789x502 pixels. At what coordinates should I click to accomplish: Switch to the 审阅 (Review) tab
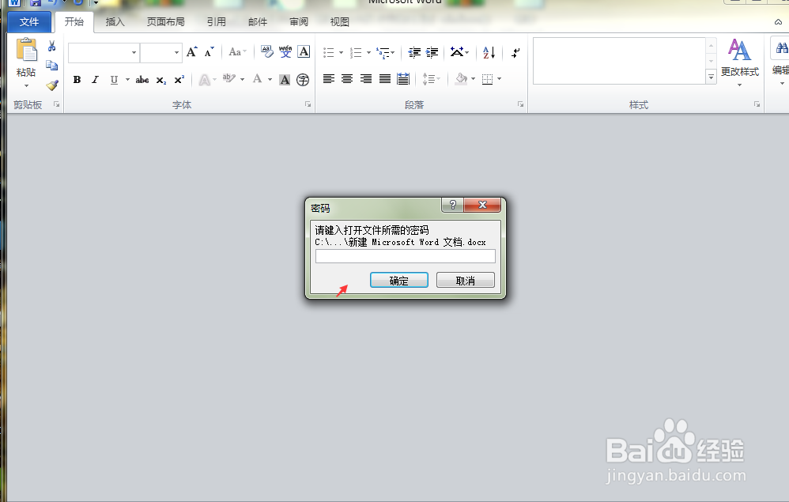(299, 22)
